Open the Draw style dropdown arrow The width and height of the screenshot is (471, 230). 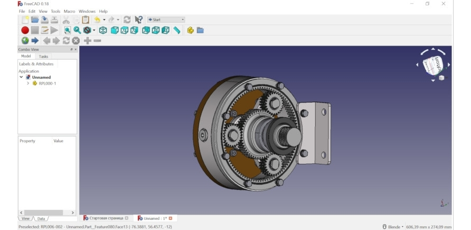[x=94, y=30]
